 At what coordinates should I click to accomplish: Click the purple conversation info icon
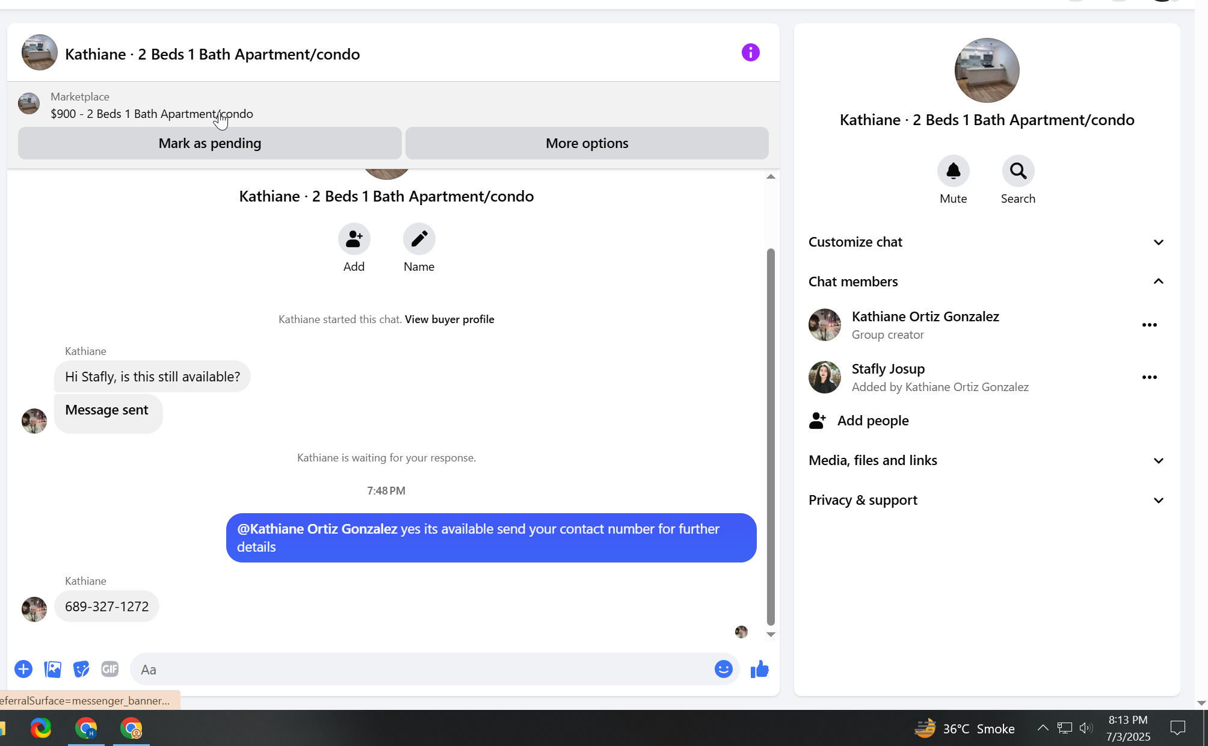750,53
